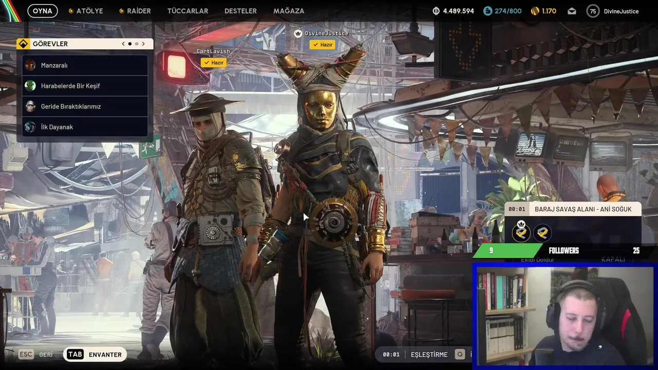658x370 pixels.
Task: Toggle CartLavish Hazır ready badge
Action: pos(213,63)
